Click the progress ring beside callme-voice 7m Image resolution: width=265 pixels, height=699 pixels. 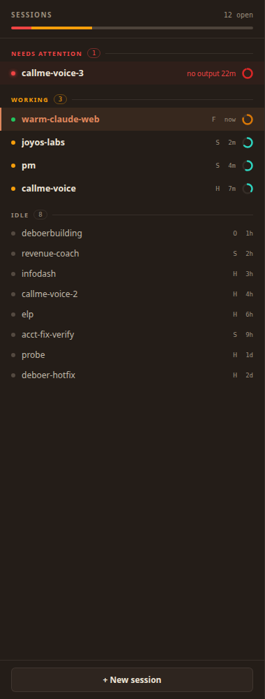click(248, 189)
